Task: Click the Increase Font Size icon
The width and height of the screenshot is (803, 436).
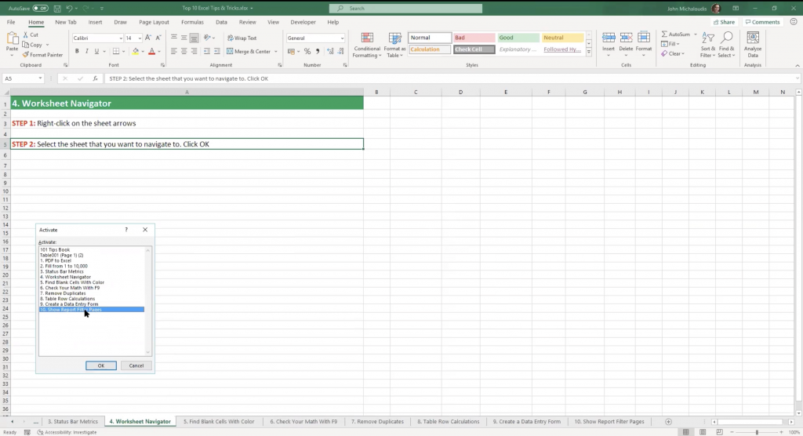Action: click(x=148, y=38)
